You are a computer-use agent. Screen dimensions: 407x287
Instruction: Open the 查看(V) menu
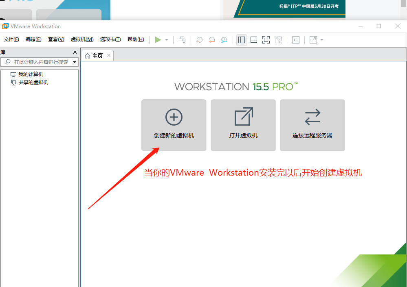56,39
